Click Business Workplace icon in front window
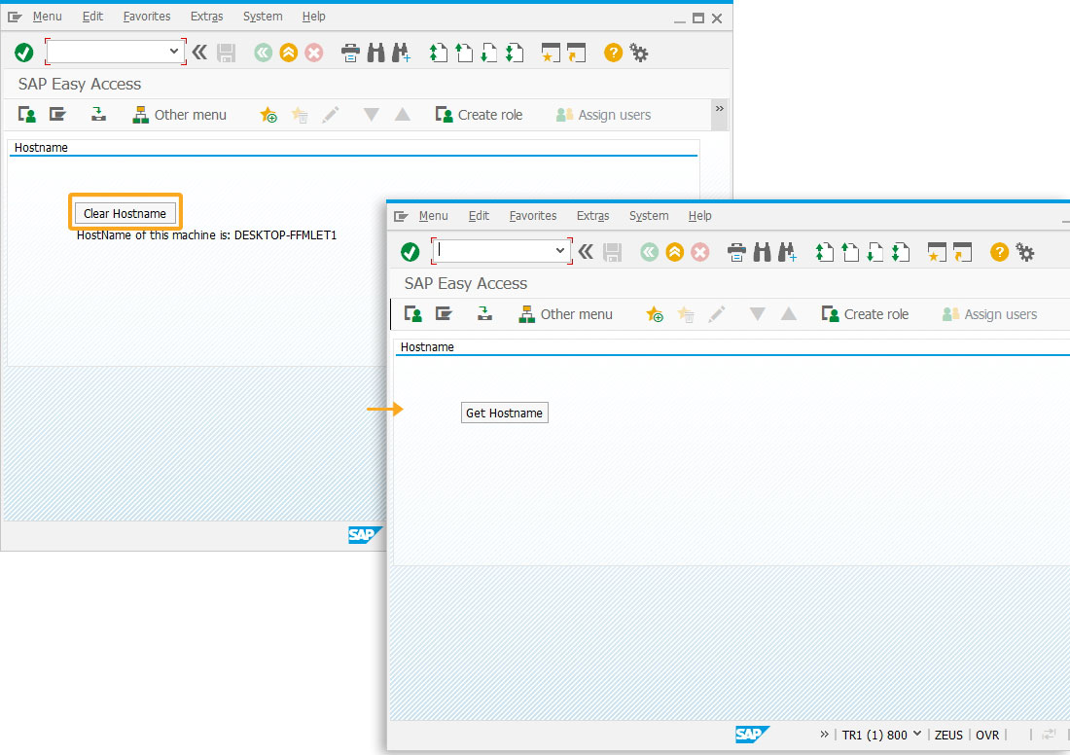 (484, 314)
